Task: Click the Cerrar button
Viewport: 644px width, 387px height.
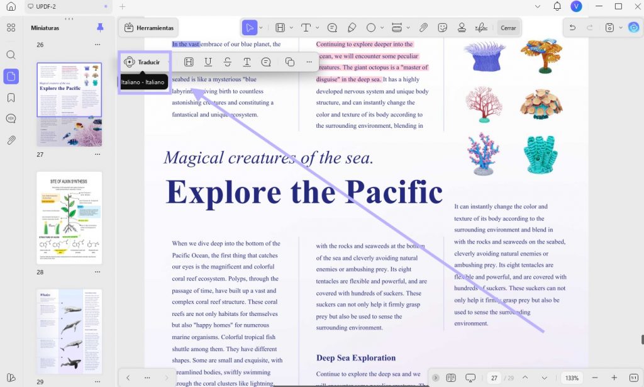Action: pos(508,28)
